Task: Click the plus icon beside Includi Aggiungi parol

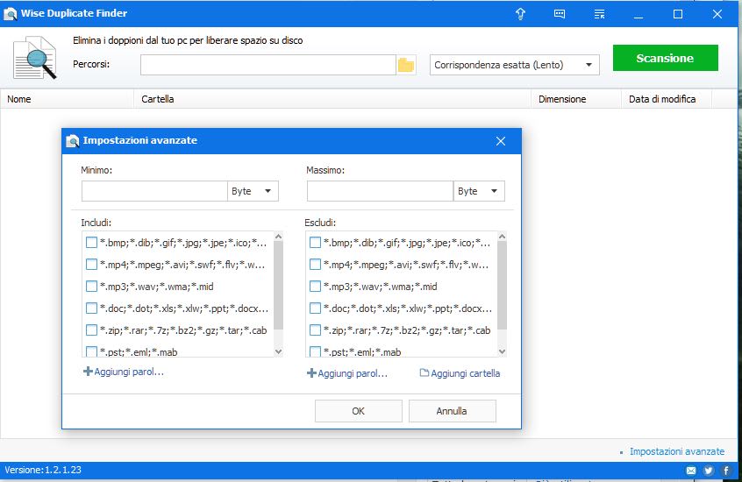Action: tap(88, 372)
